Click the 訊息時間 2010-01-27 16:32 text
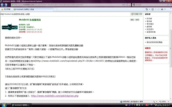Viewport: 172px width, 107px height. point(30,29)
